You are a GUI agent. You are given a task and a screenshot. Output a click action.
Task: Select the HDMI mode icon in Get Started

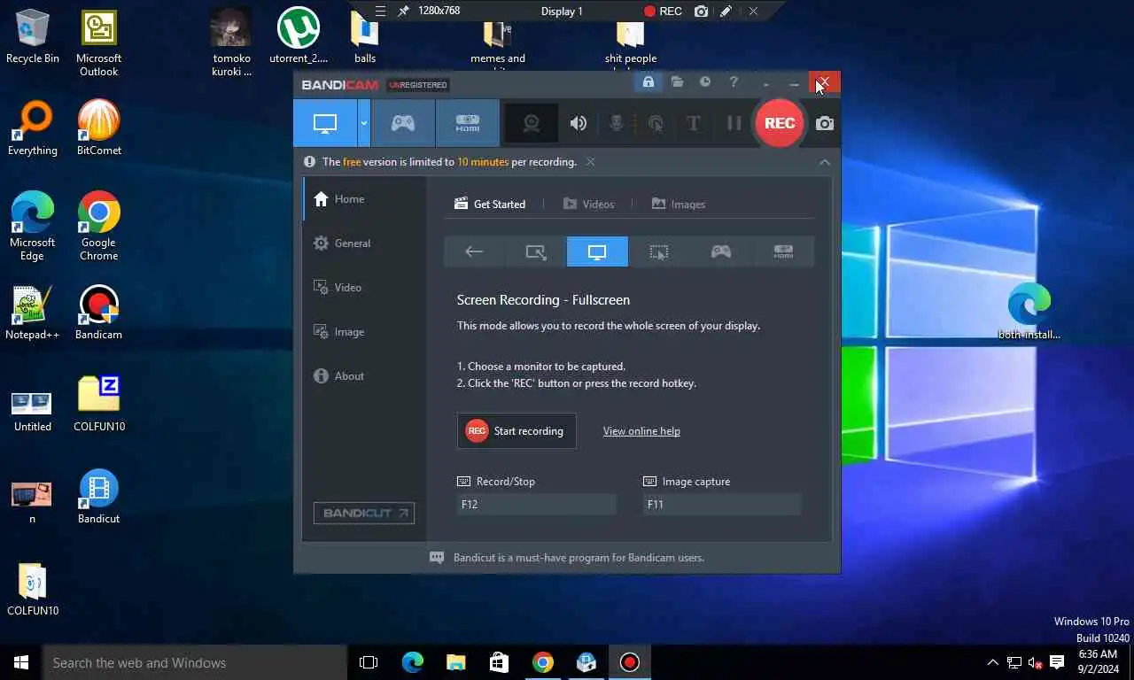point(783,251)
